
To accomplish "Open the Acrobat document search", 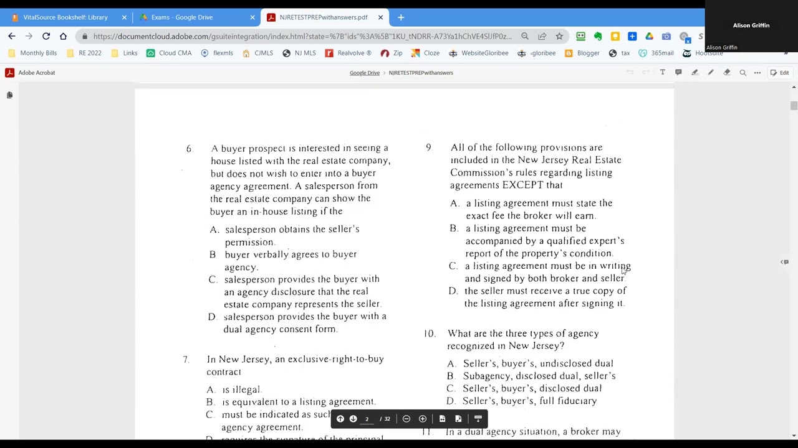I will click(743, 73).
